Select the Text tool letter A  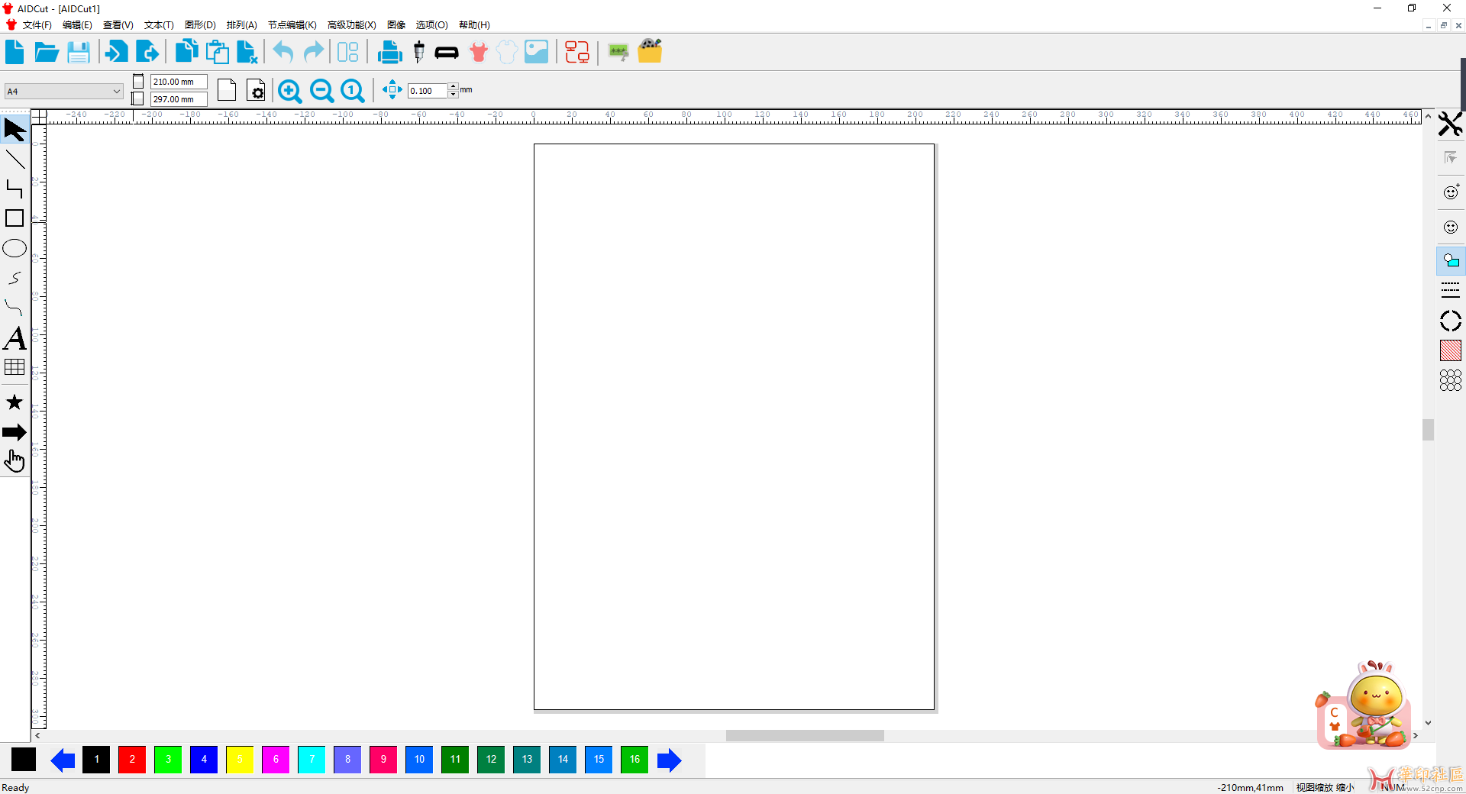(x=15, y=338)
